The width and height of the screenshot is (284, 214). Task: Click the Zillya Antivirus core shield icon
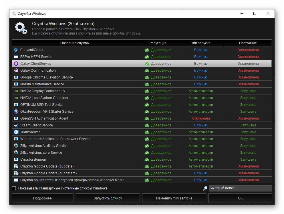click(x=16, y=153)
